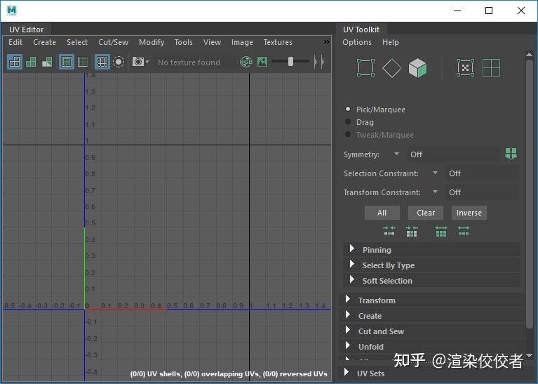Click the four-pane grid icon in Toolkit
This screenshot has width=538, height=384.
click(x=491, y=67)
